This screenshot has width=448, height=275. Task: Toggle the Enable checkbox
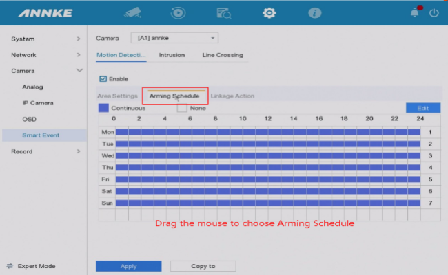[103, 79]
